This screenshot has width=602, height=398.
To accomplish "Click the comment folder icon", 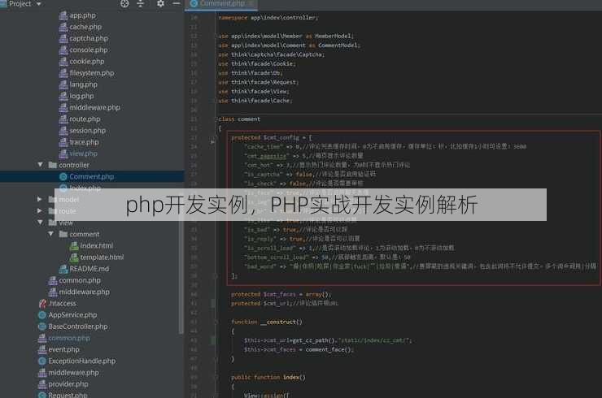I will 63,234.
